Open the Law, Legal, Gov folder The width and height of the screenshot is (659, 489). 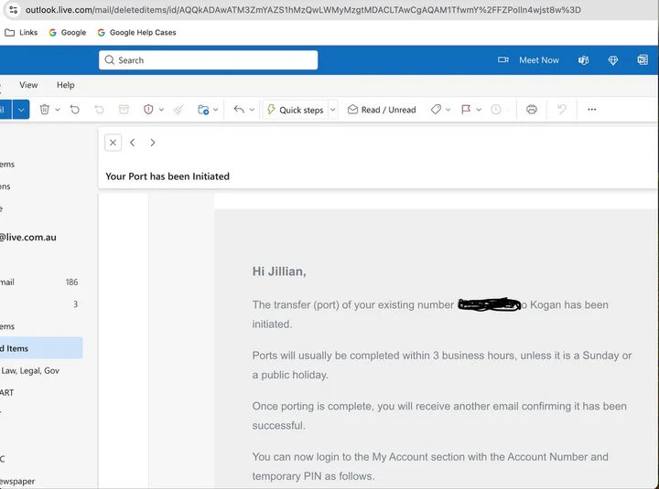(30, 370)
